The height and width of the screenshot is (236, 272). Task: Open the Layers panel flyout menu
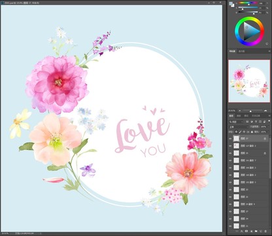pyautogui.click(x=269, y=116)
